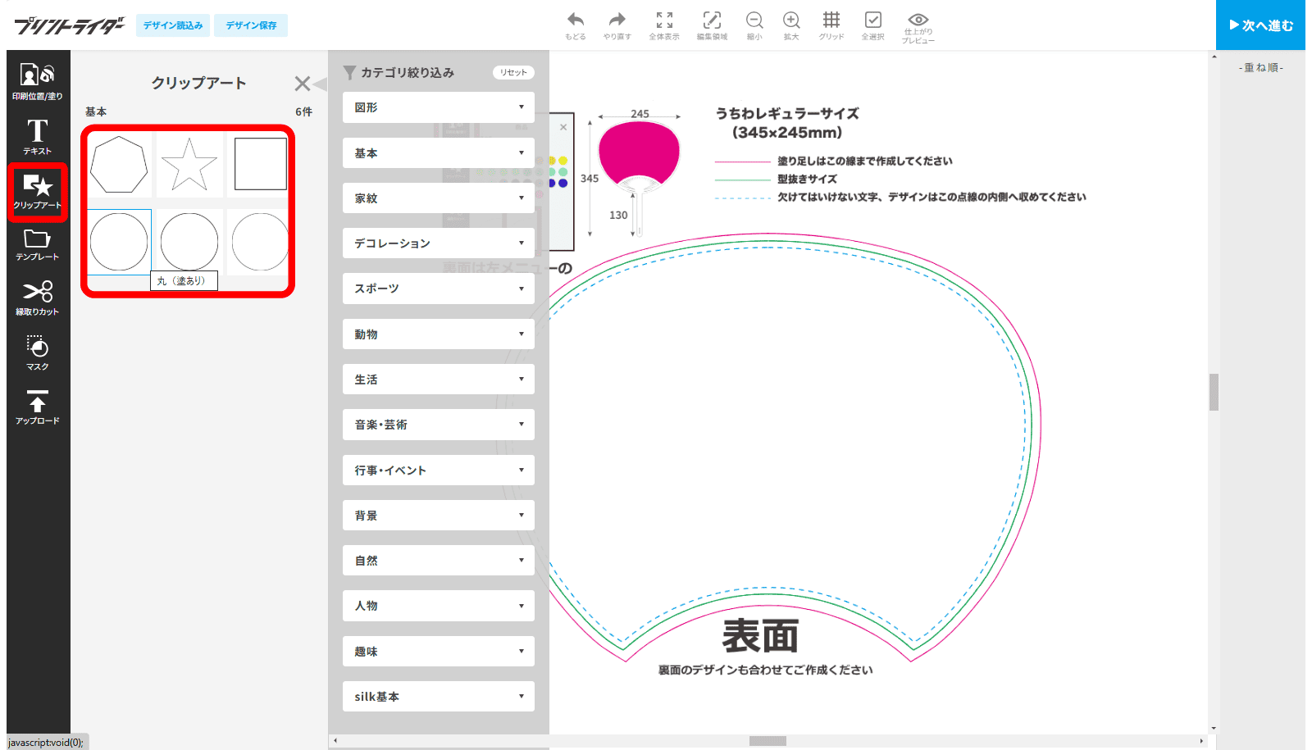Click the scrollbar down arrow
This screenshot has height=750, width=1312.
click(x=1214, y=728)
